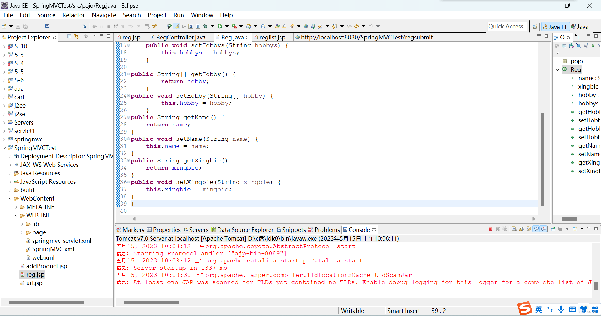601x316 pixels.
Task: Toggle Hide Fields in Outline toolbar
Action: click(x=578, y=46)
